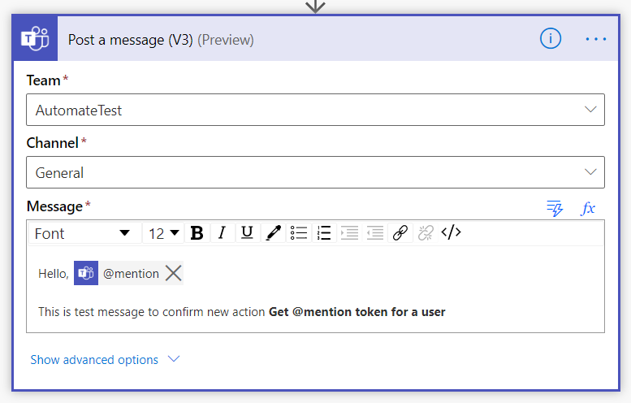Toggle bold formatting in message editor
This screenshot has width=631, height=403.
click(197, 233)
